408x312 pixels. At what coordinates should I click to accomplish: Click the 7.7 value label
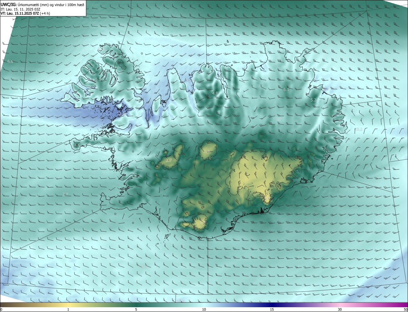click(65, 194)
